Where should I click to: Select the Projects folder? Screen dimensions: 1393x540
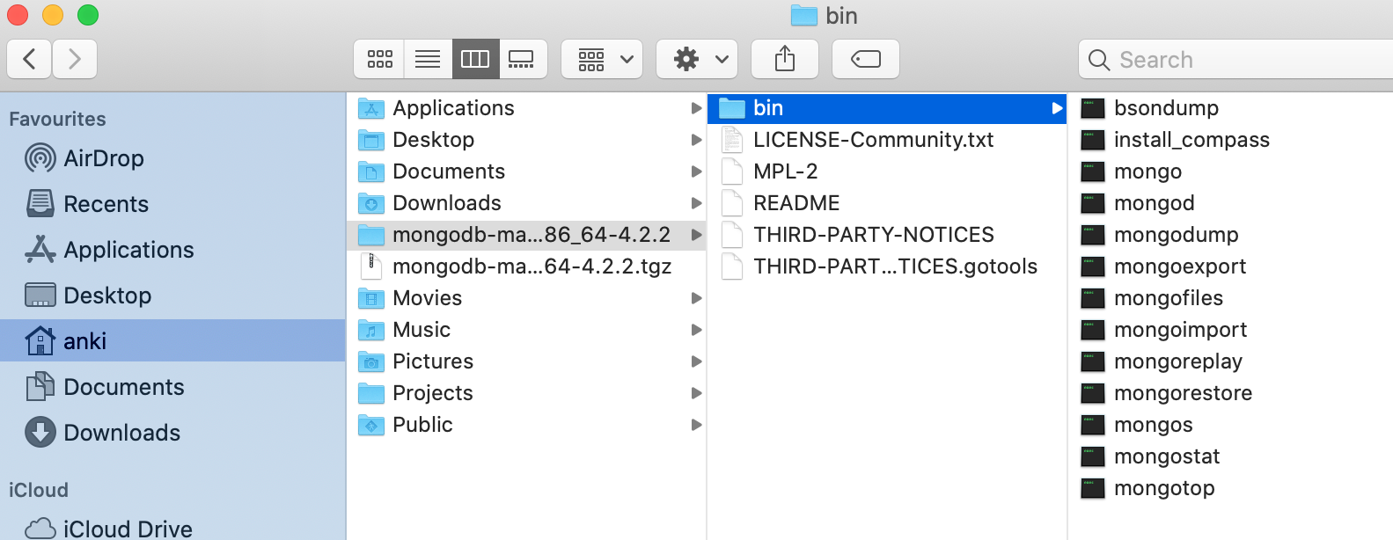point(526,393)
